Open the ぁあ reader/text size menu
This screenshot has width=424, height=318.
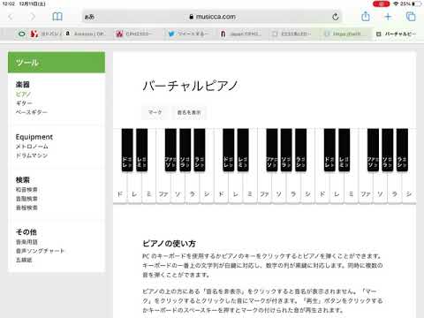(x=89, y=17)
